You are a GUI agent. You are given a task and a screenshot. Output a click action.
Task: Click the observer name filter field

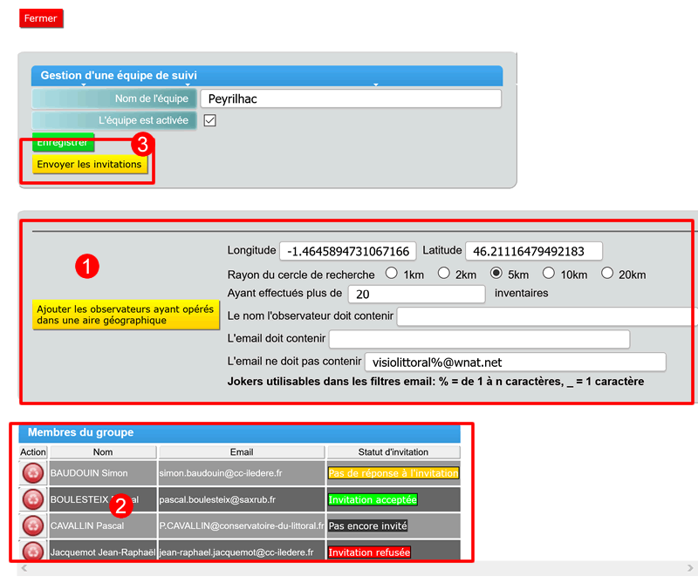point(547,316)
